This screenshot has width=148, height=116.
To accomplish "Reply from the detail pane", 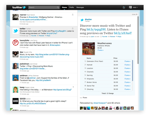I will [119, 36].
